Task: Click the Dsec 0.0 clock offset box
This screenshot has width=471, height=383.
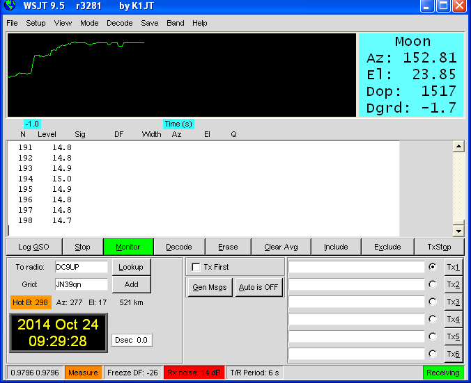Action: 132,340
